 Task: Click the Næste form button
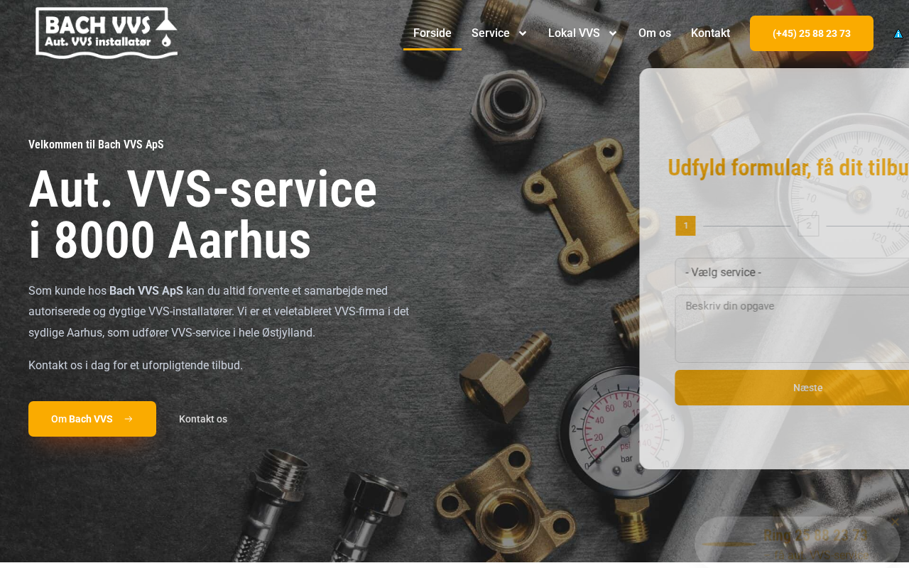pos(792,388)
